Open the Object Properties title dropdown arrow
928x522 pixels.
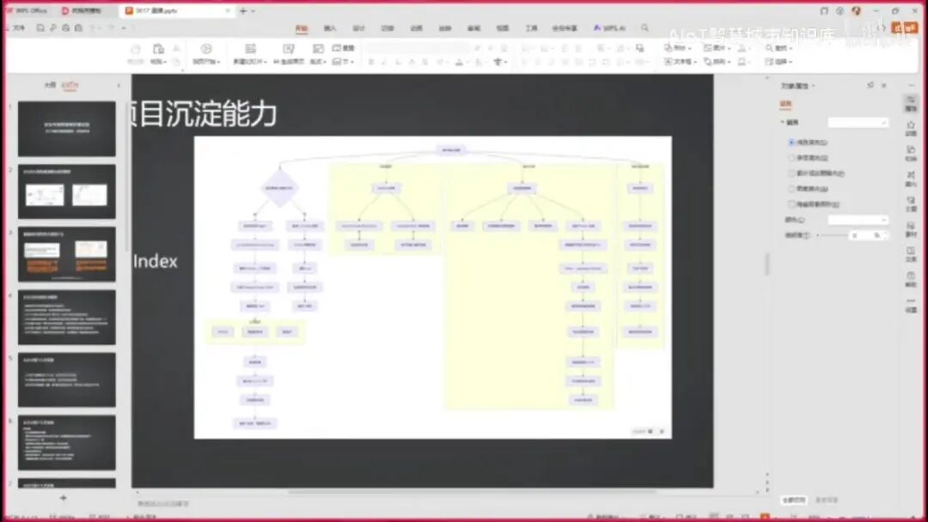813,87
